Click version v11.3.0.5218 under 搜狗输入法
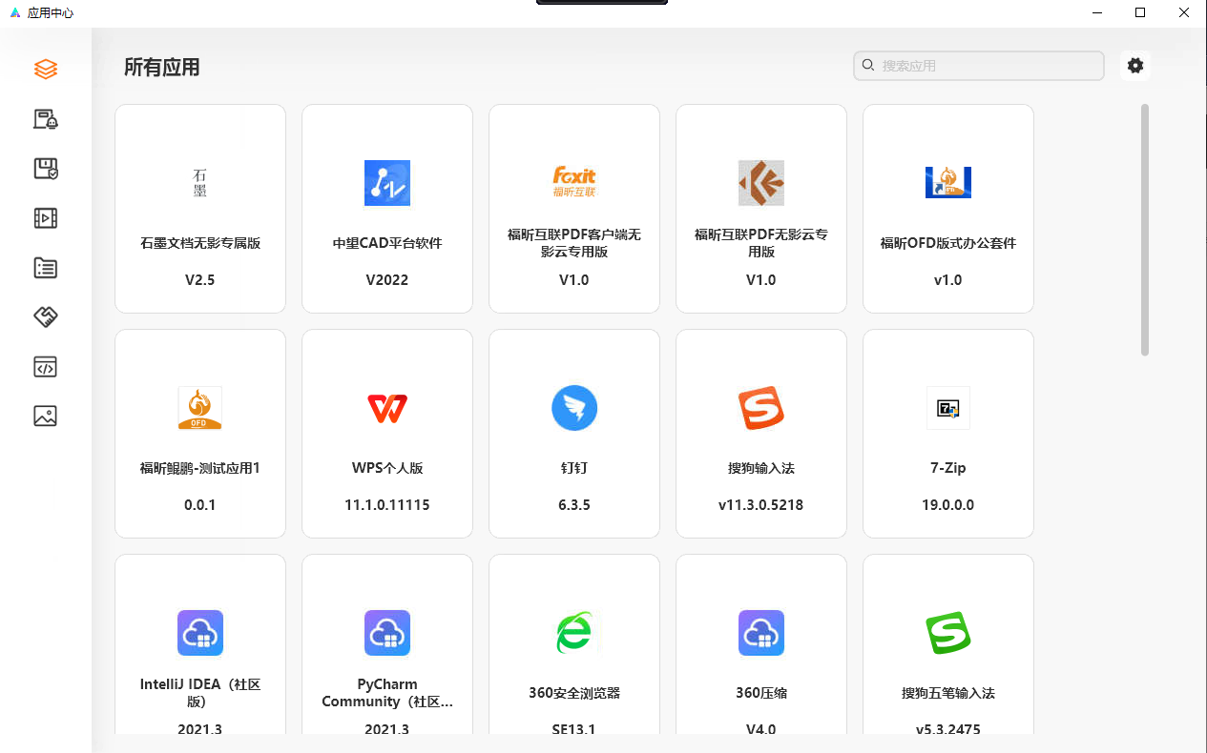Image resolution: width=1207 pixels, height=753 pixels. point(761,505)
